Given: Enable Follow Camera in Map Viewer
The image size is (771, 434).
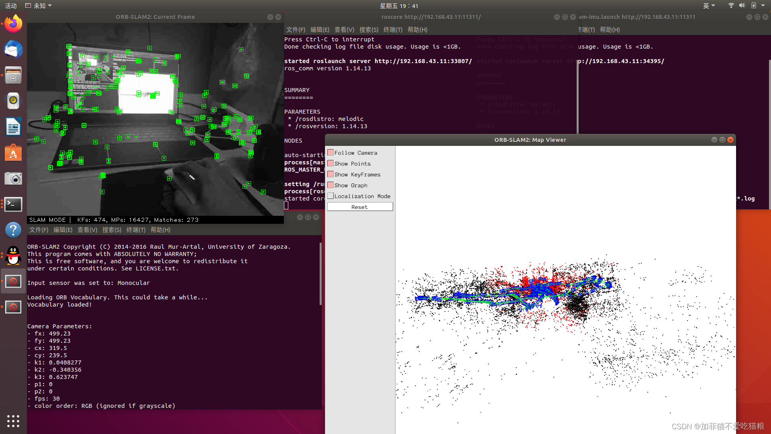Looking at the screenshot, I should click(330, 153).
